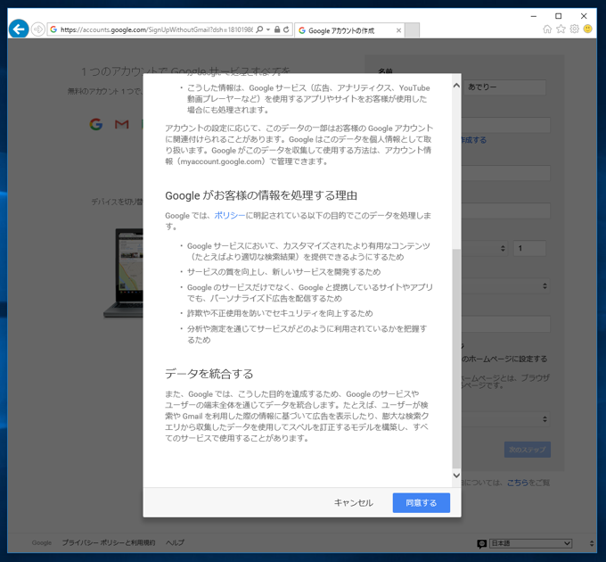This screenshot has height=562, width=606.
Task: Click the Gmail M logo icon on page
Action: point(122,124)
